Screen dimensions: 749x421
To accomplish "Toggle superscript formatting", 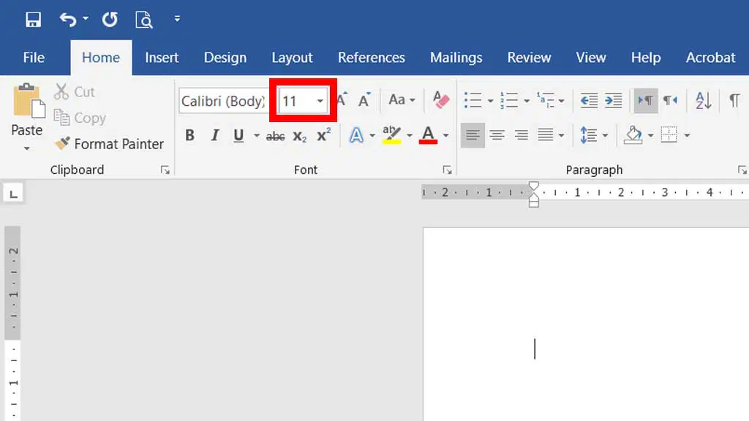I will pyautogui.click(x=323, y=135).
